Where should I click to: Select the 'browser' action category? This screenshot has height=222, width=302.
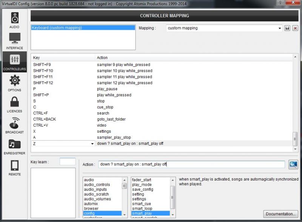[x=91, y=208]
